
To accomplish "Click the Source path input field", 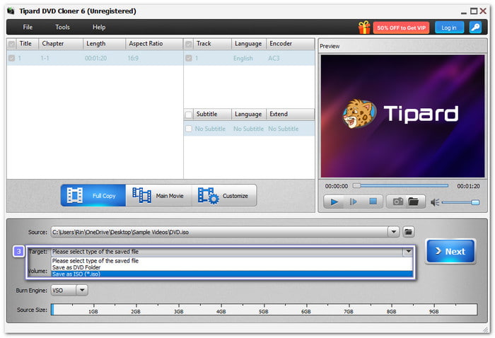I will tap(219, 232).
